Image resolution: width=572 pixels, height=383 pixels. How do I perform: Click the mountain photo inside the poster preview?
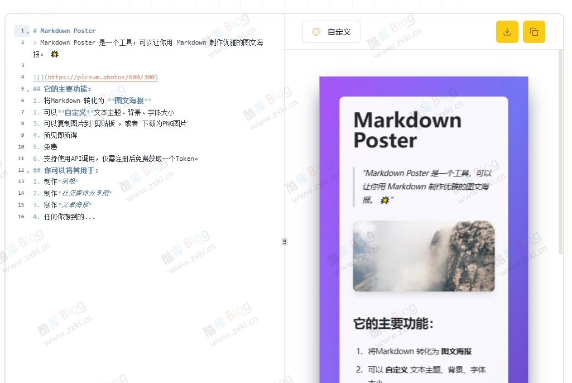click(x=423, y=256)
